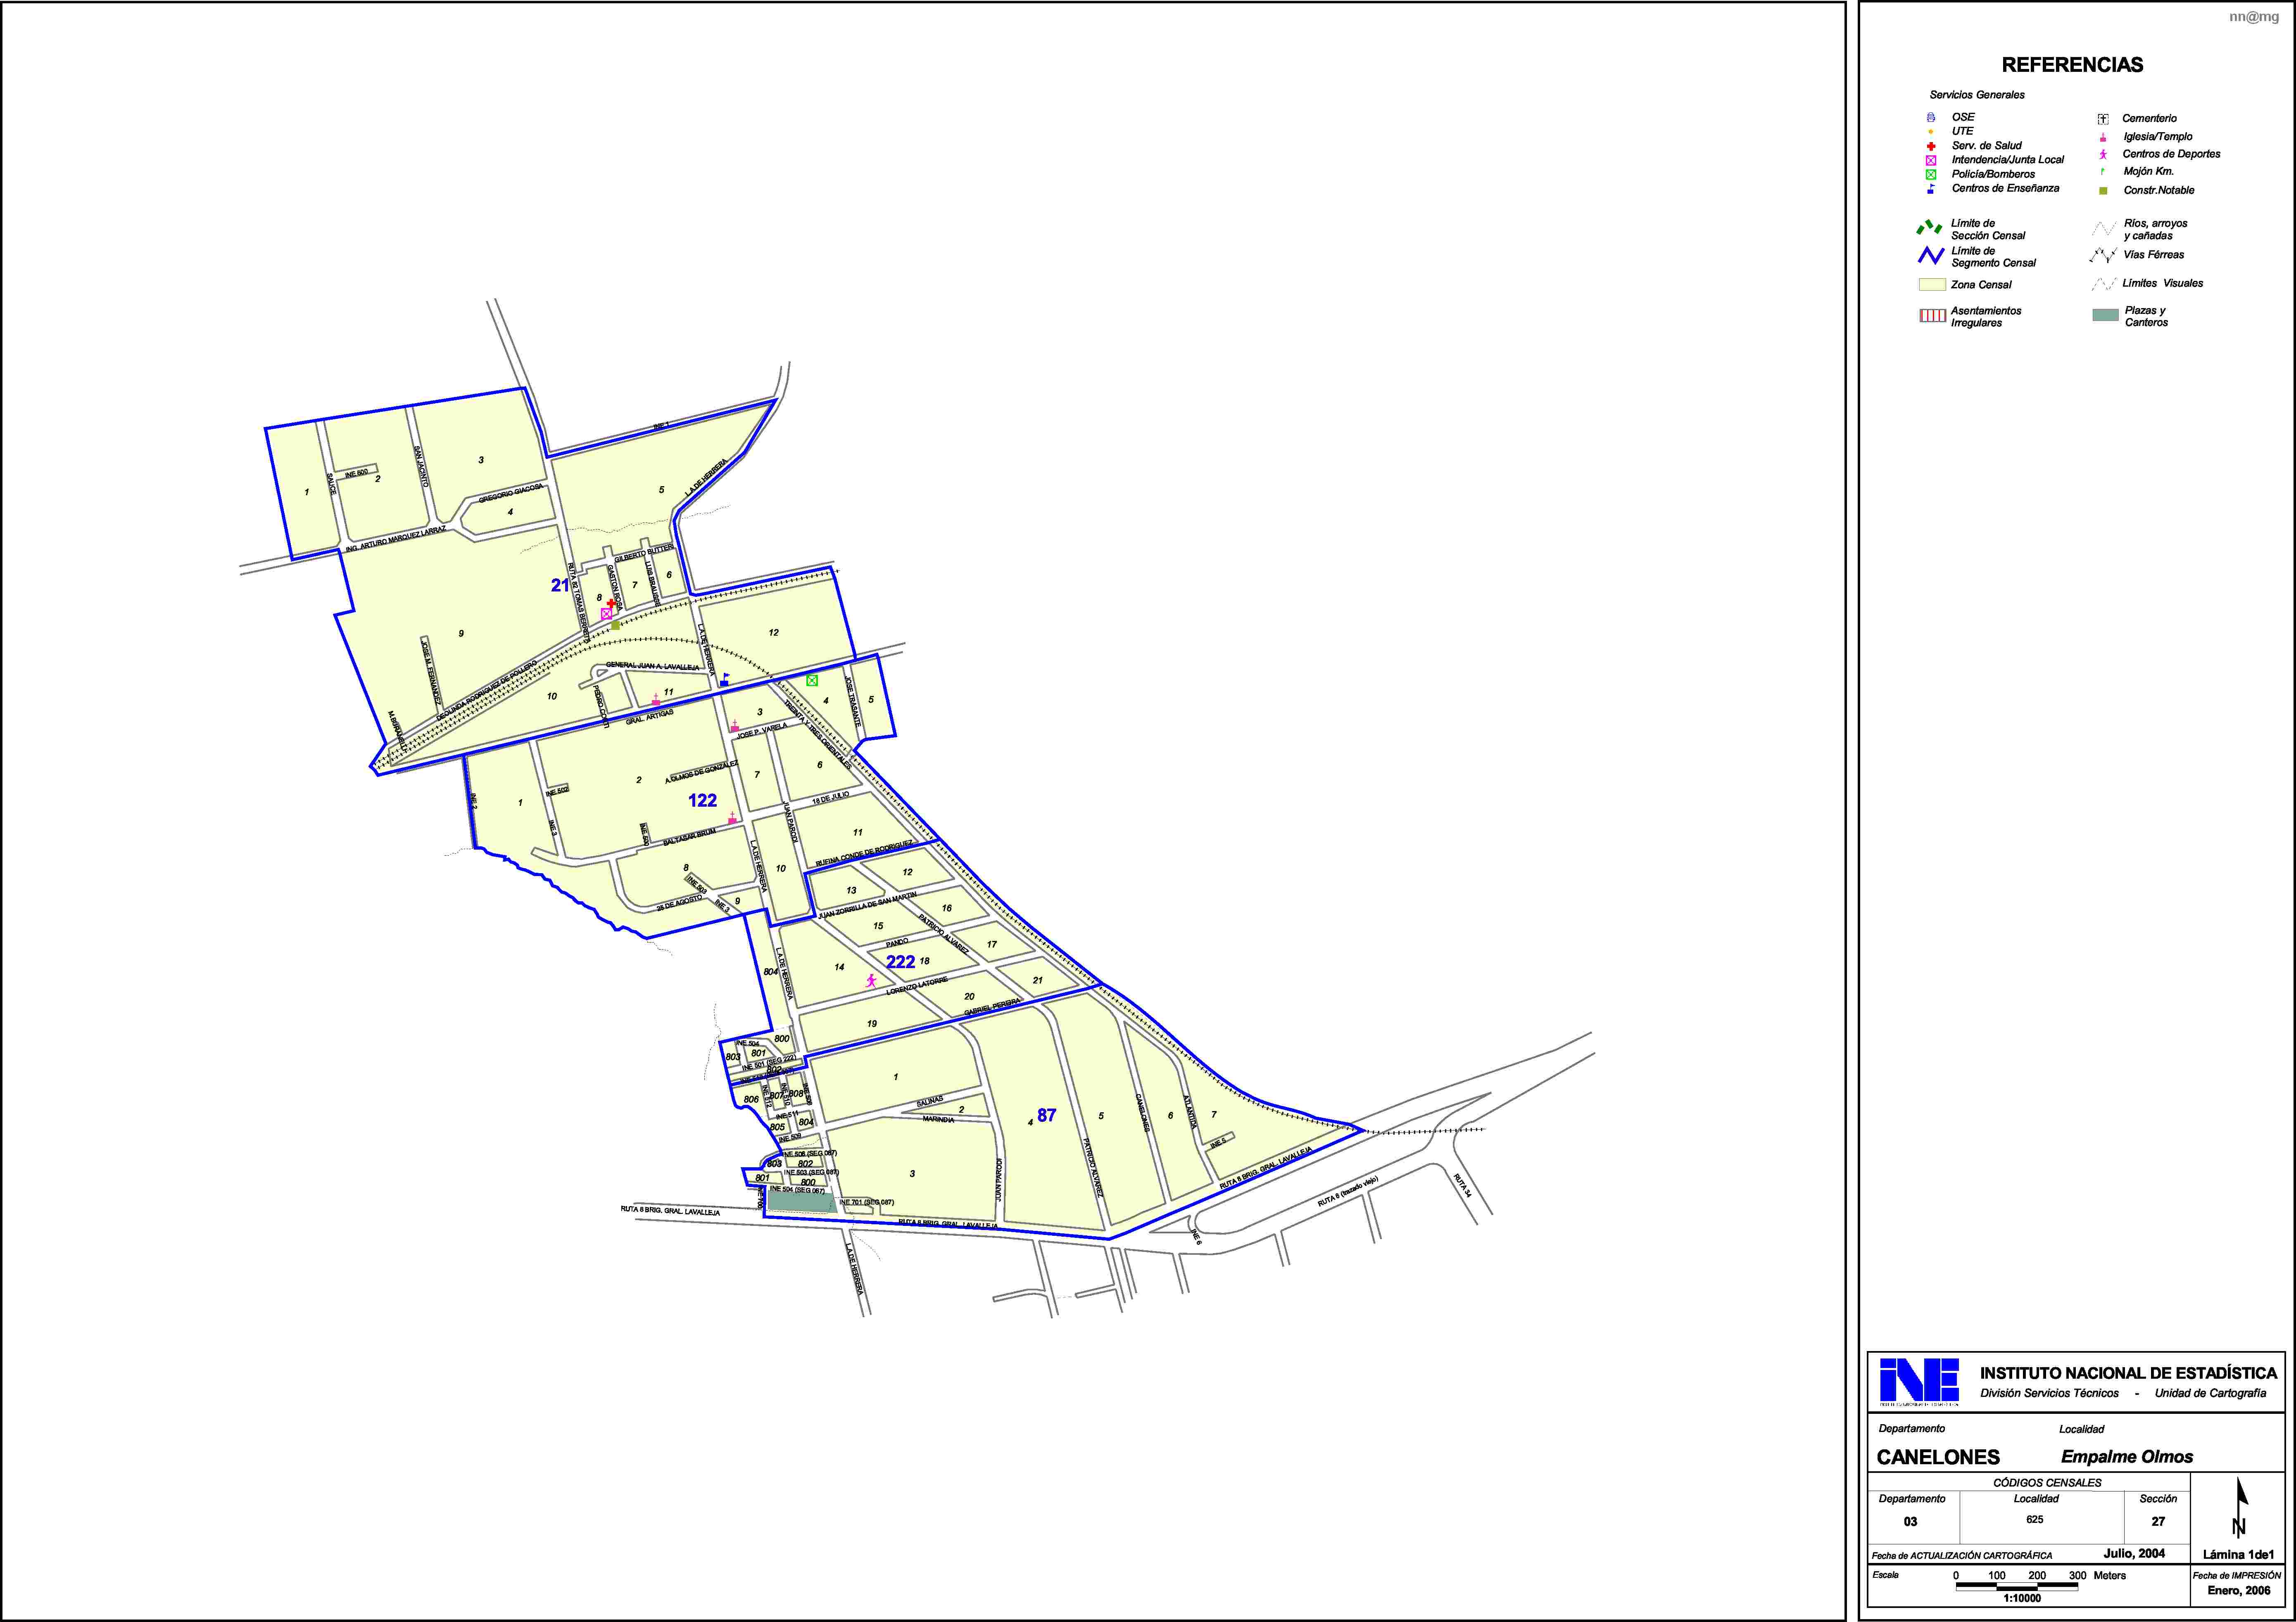Screen dimensions: 2296x1622
Task: Click the CÓDIGOS CENSALES header
Action: coord(2047,1483)
